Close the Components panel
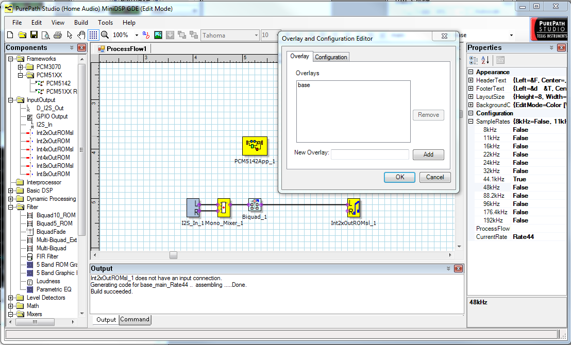 pyautogui.click(x=82, y=48)
